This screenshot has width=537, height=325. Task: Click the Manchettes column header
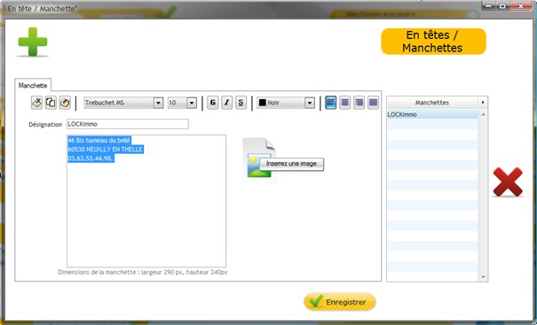coord(432,103)
